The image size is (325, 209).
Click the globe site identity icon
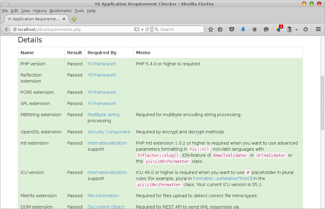click(x=15, y=29)
